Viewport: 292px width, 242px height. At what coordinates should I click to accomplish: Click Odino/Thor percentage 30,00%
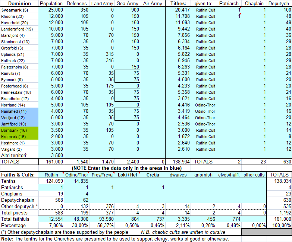[x=76, y=225]
